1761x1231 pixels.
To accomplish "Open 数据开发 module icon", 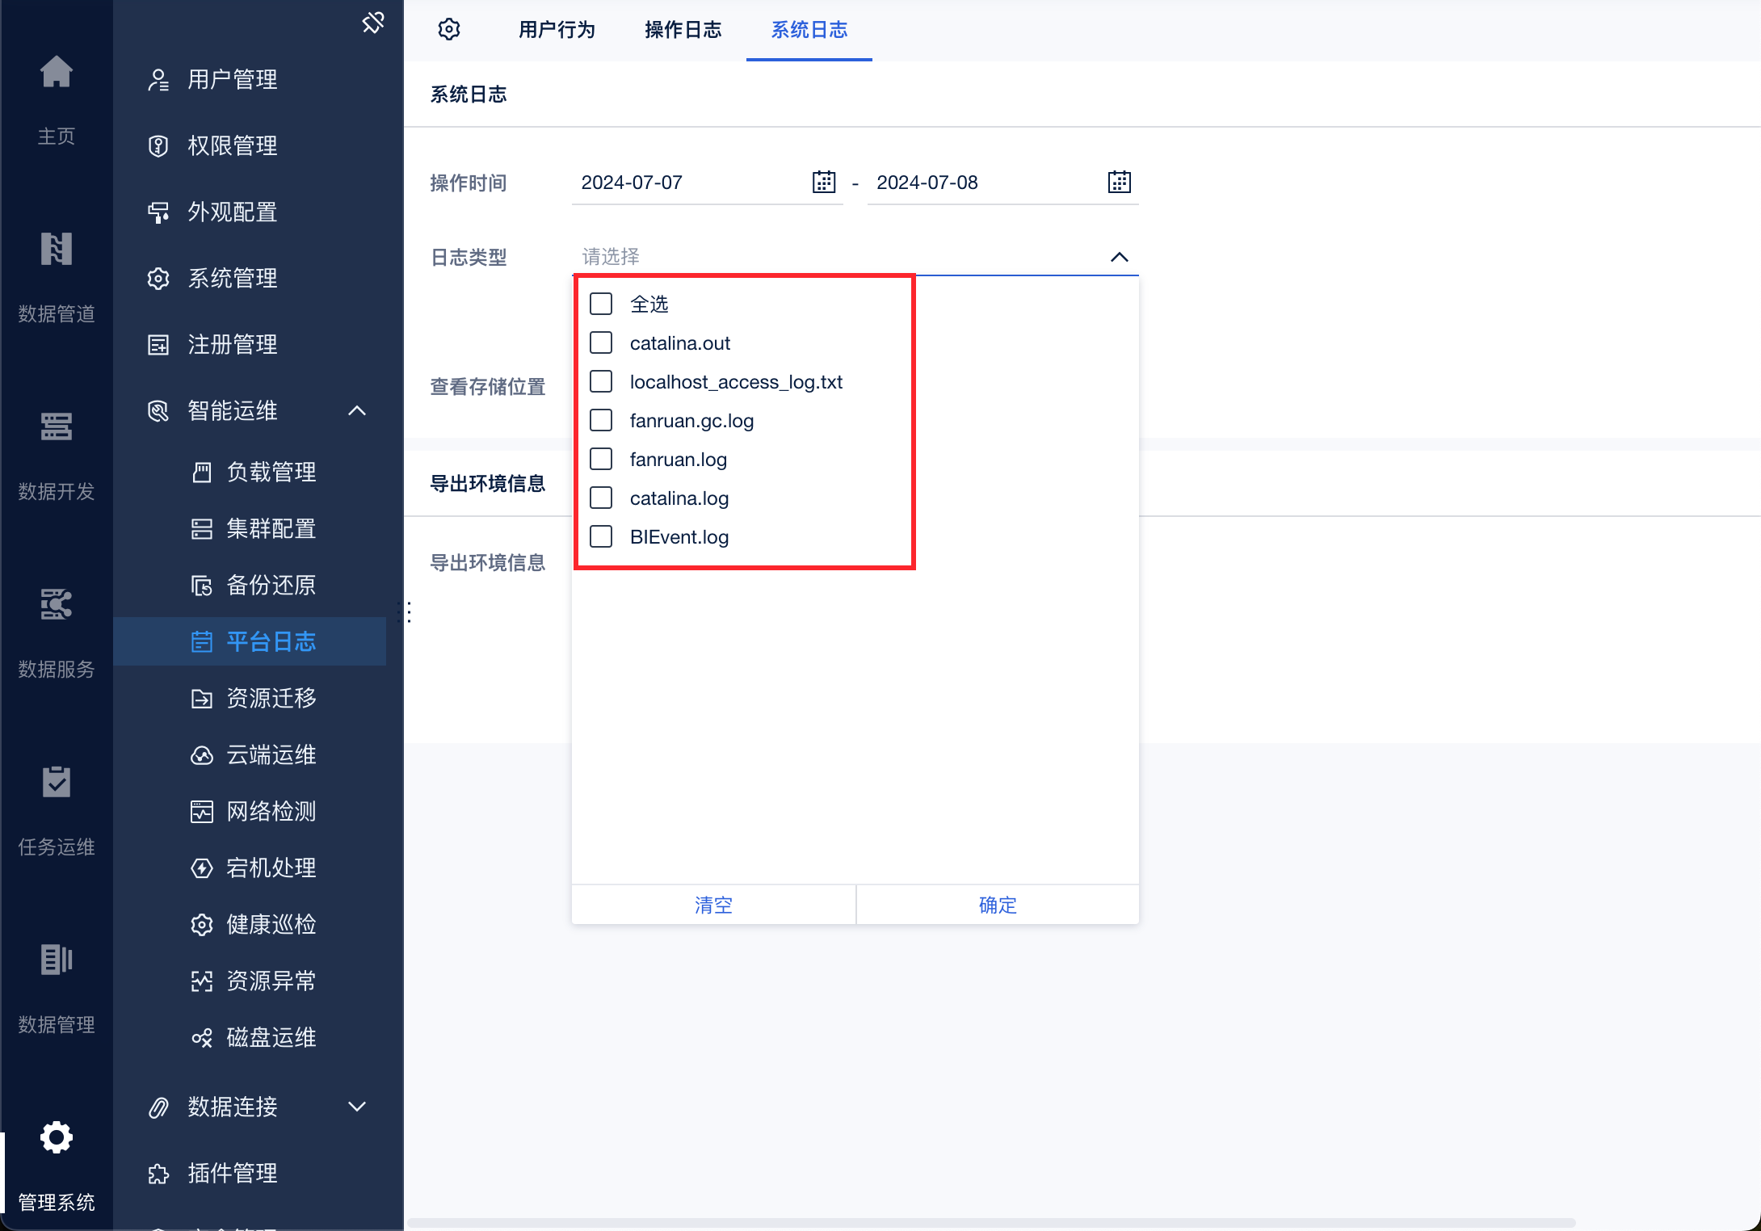I will coord(57,426).
